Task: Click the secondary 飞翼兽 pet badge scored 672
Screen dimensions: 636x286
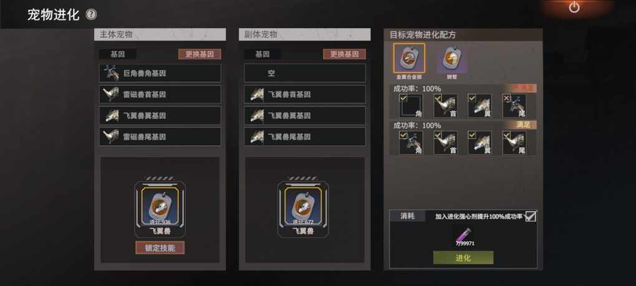Action: point(303,206)
